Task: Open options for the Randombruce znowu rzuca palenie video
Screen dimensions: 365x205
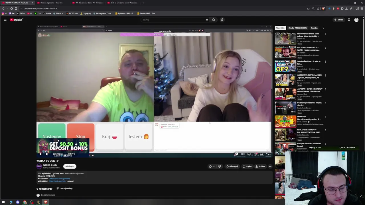Action: tap(325, 34)
